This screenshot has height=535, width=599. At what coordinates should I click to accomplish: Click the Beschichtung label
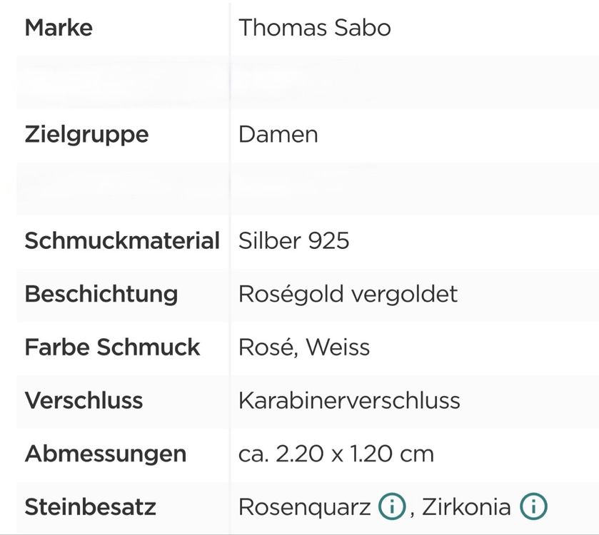click(x=101, y=295)
